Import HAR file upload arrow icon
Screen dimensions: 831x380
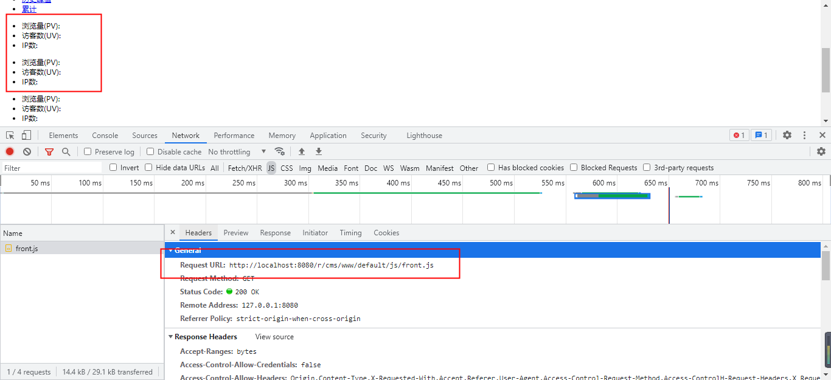301,152
